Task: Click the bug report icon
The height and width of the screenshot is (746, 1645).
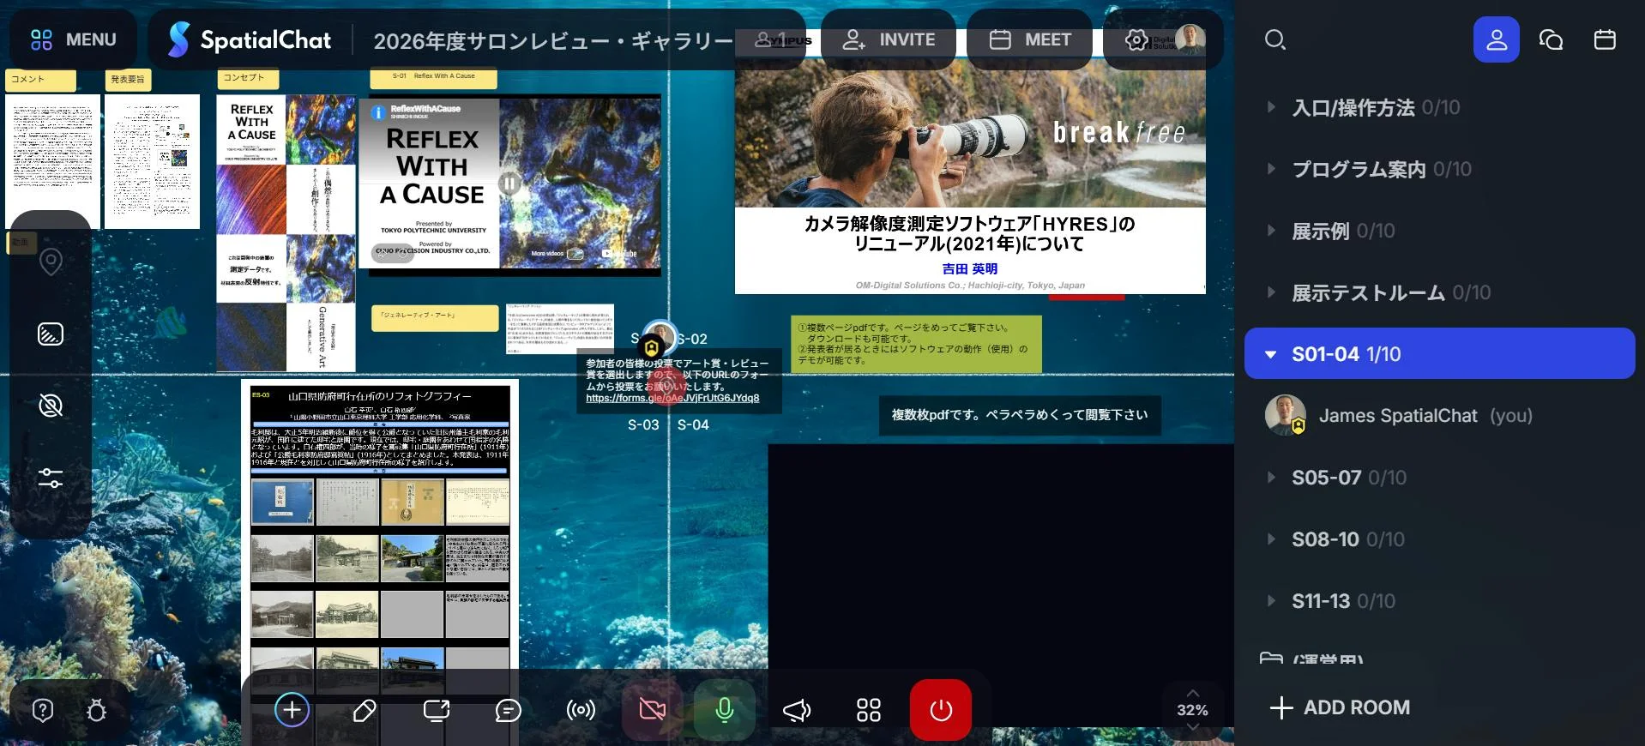Action: coord(96,710)
